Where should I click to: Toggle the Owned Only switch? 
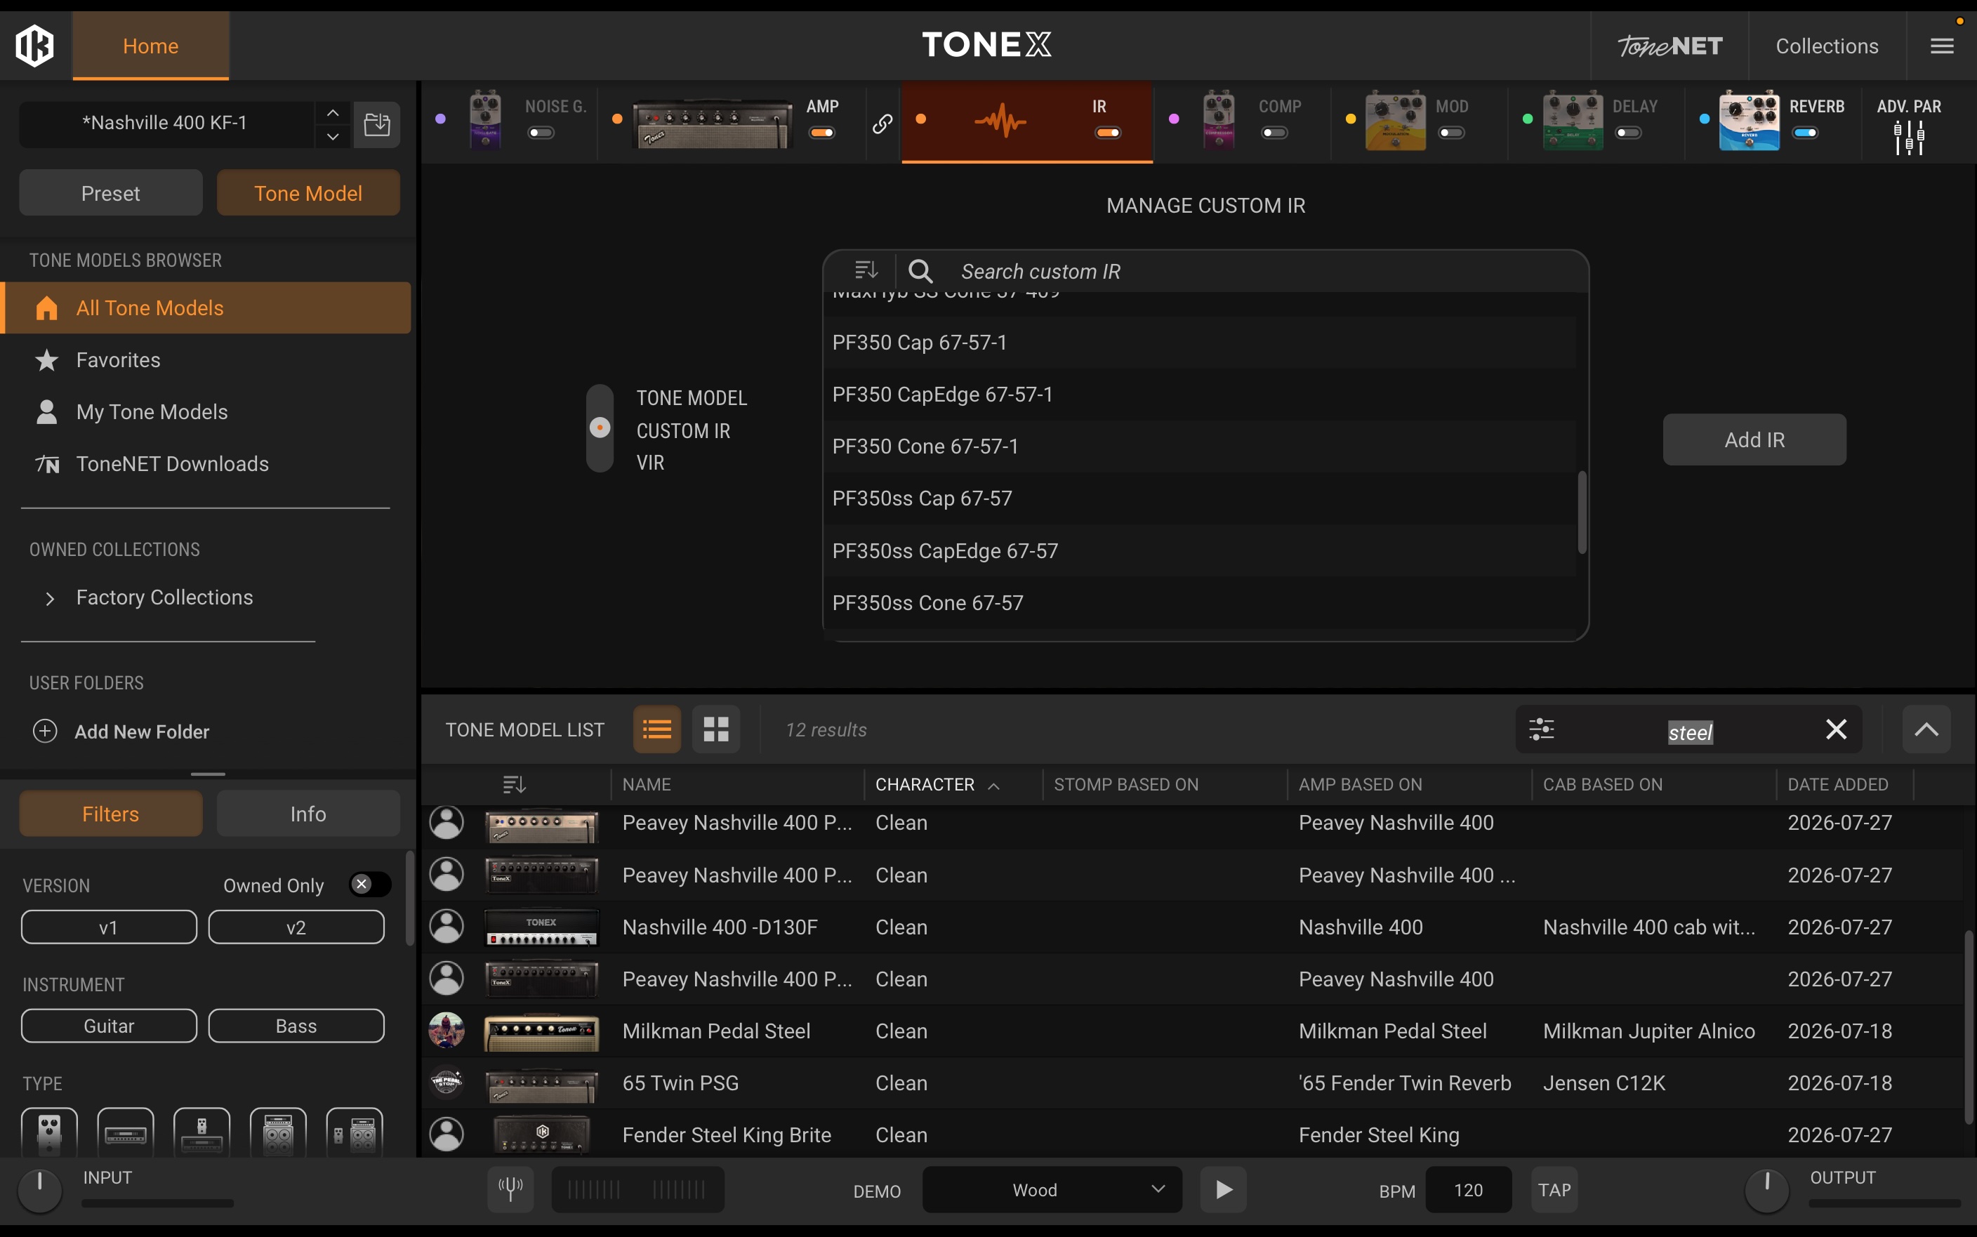click(370, 885)
